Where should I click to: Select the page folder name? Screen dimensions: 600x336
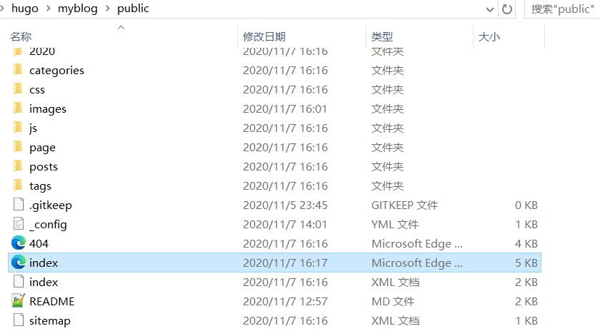click(42, 148)
